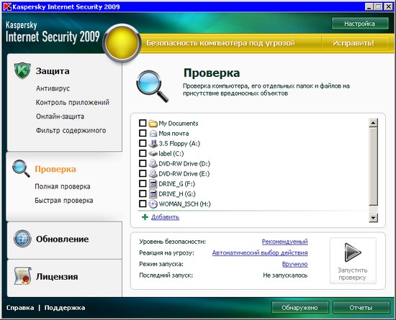Open the Лицензия section
396x320 pixels.
tap(57, 277)
